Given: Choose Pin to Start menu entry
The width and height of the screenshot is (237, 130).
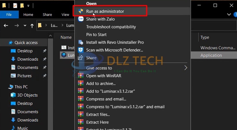Looking at the screenshot, I should pyautogui.click(x=96, y=34).
